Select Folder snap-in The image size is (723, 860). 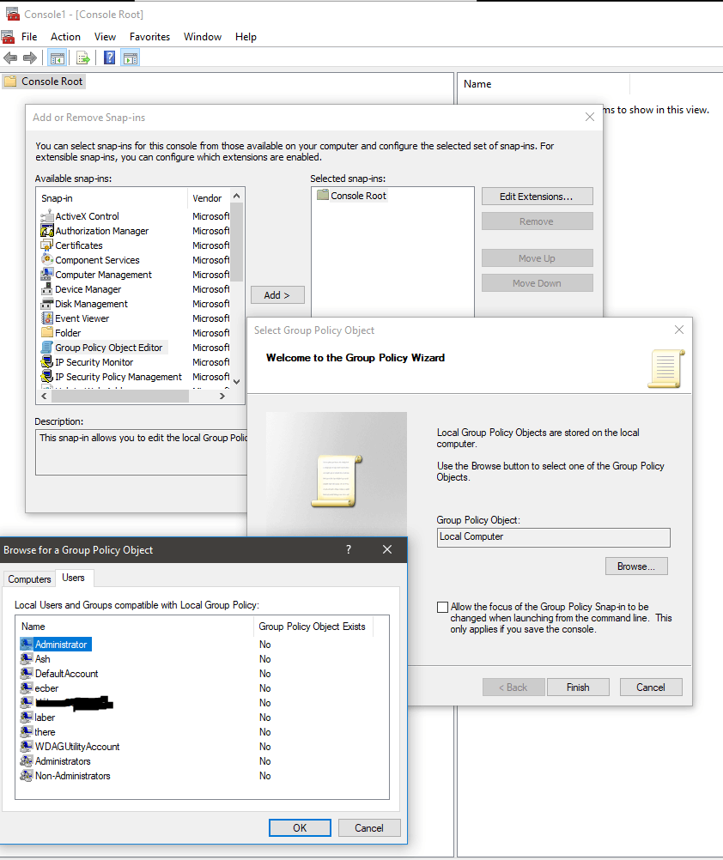pos(61,333)
